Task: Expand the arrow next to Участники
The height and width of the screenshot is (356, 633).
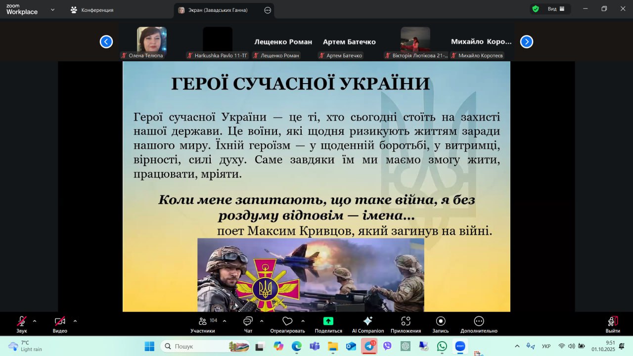Action: pyautogui.click(x=225, y=321)
